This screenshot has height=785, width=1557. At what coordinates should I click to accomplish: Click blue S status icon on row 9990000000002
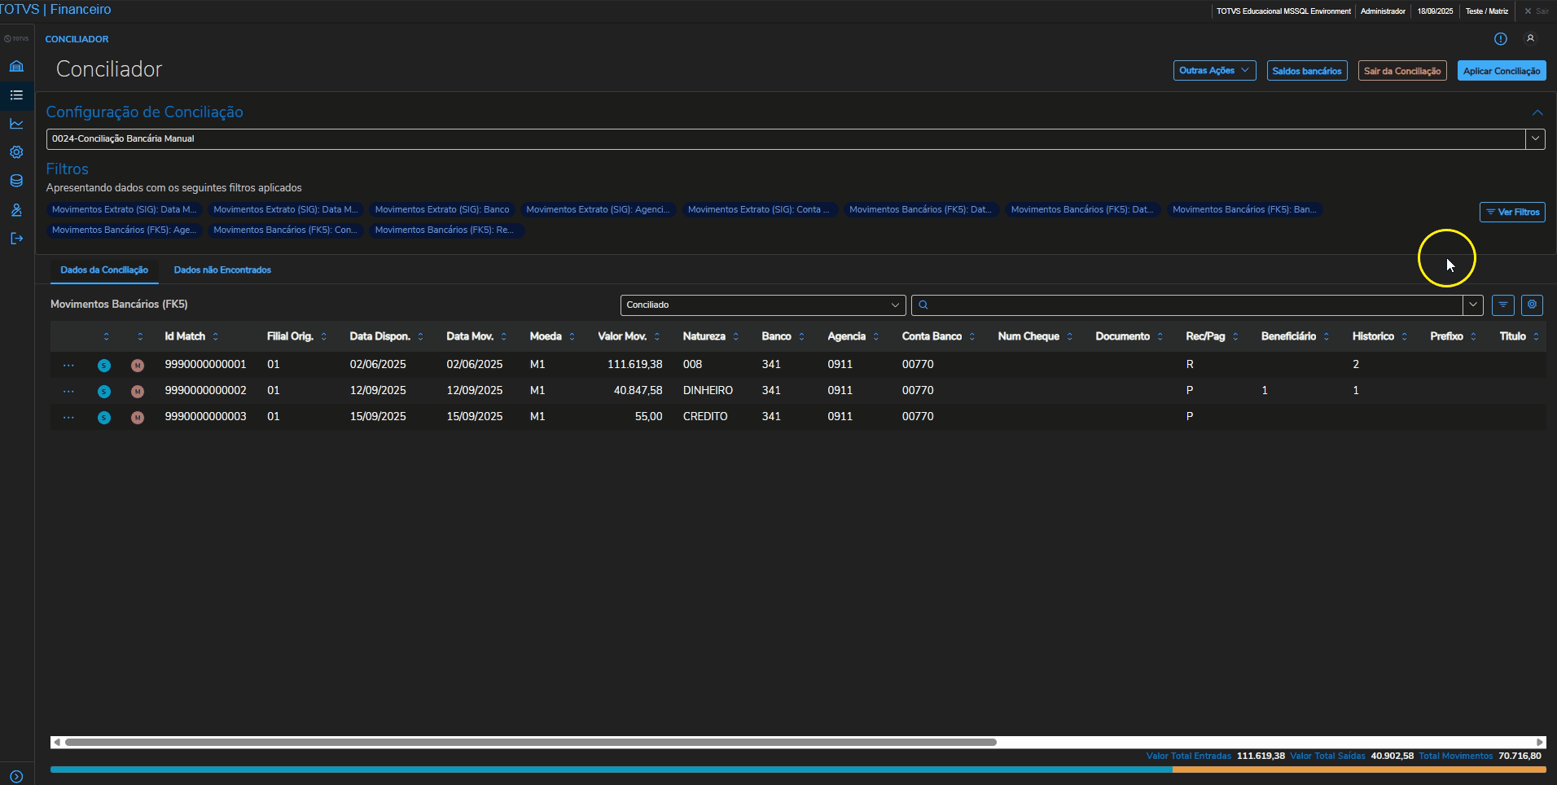(104, 392)
